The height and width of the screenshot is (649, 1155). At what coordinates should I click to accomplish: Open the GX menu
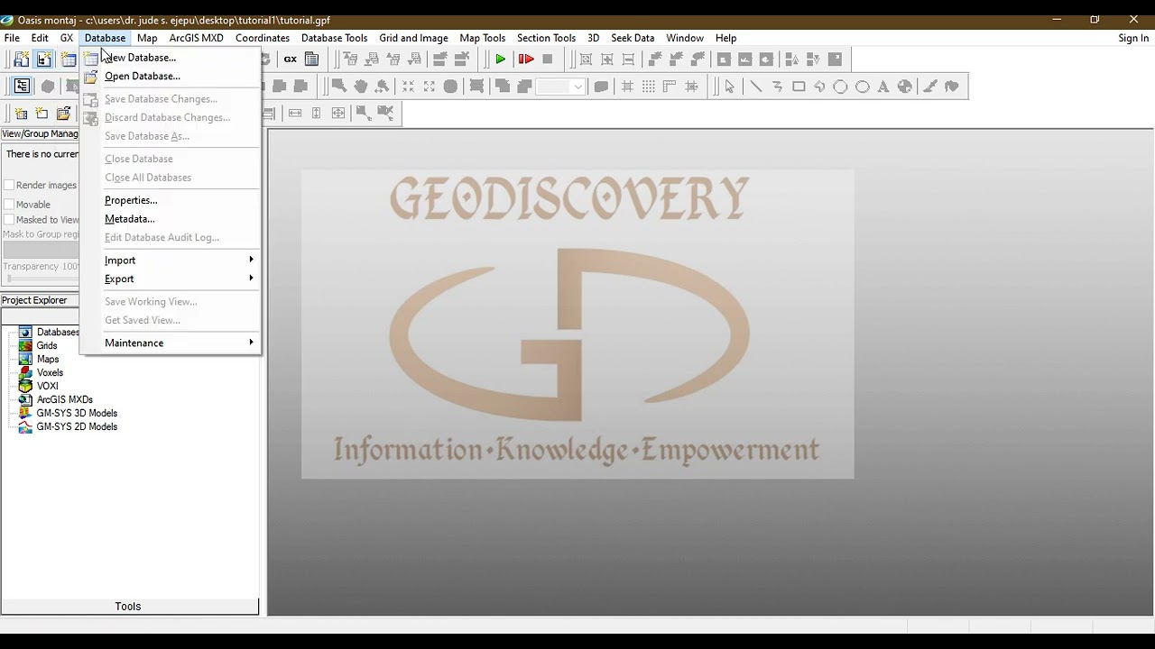67,38
